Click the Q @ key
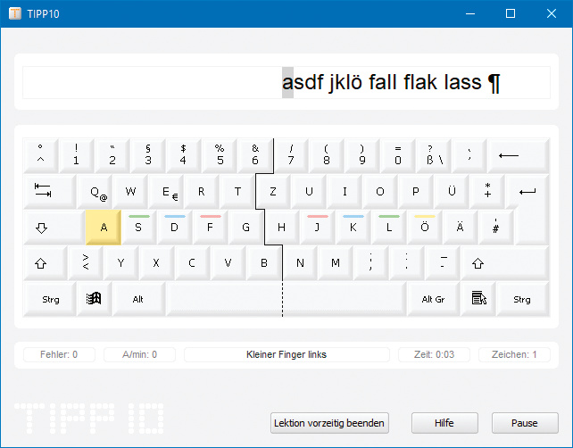Viewport: 573px width, 448px height. click(x=95, y=192)
